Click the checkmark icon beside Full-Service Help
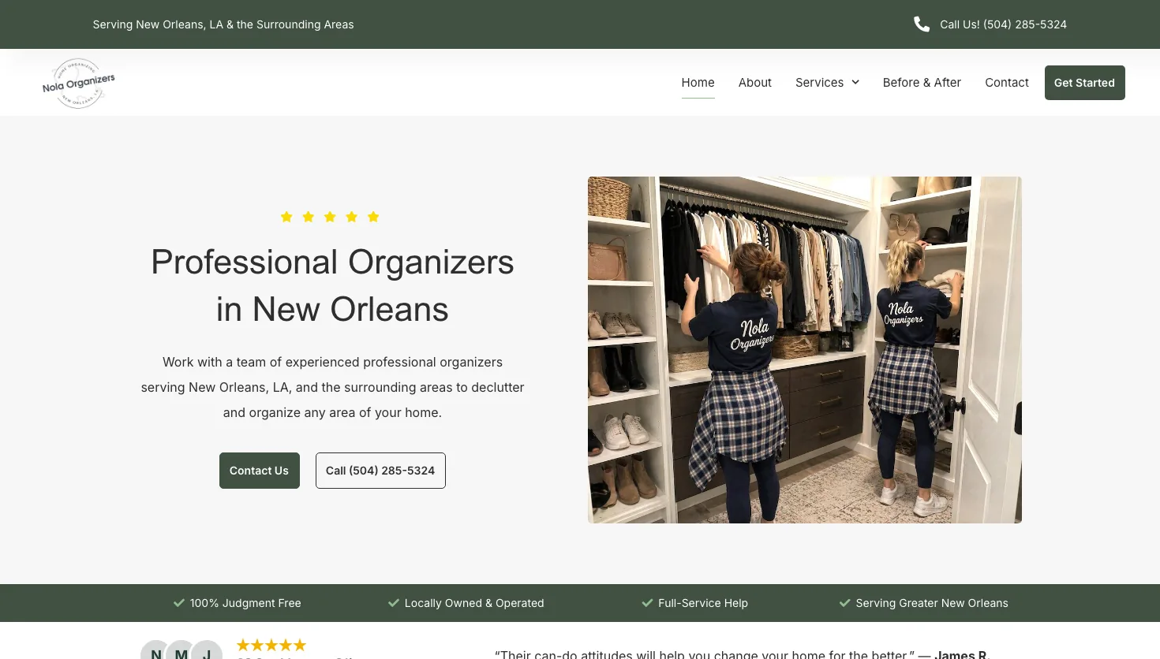Viewport: 1160px width, 659px height. (647, 603)
